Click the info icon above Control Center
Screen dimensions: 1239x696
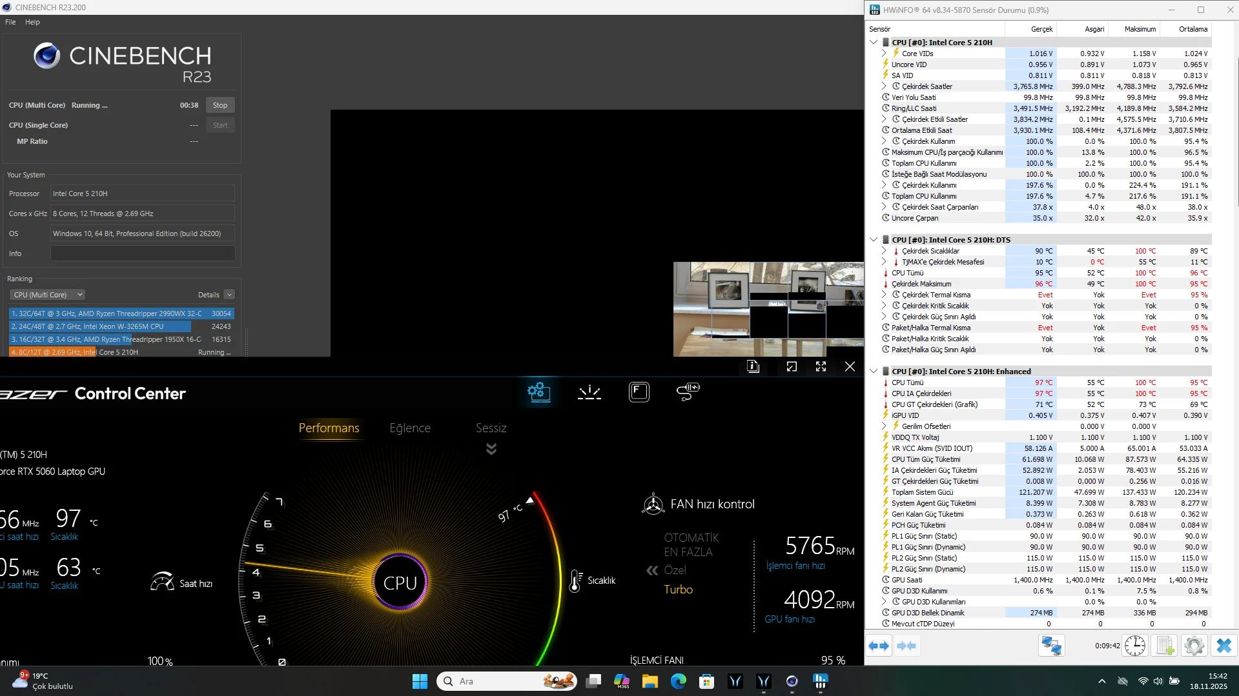point(753,366)
